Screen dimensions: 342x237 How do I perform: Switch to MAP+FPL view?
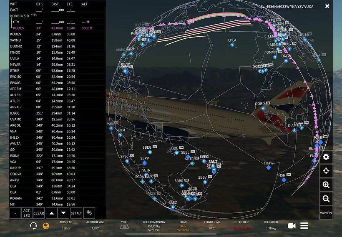pyautogui.click(x=326, y=212)
